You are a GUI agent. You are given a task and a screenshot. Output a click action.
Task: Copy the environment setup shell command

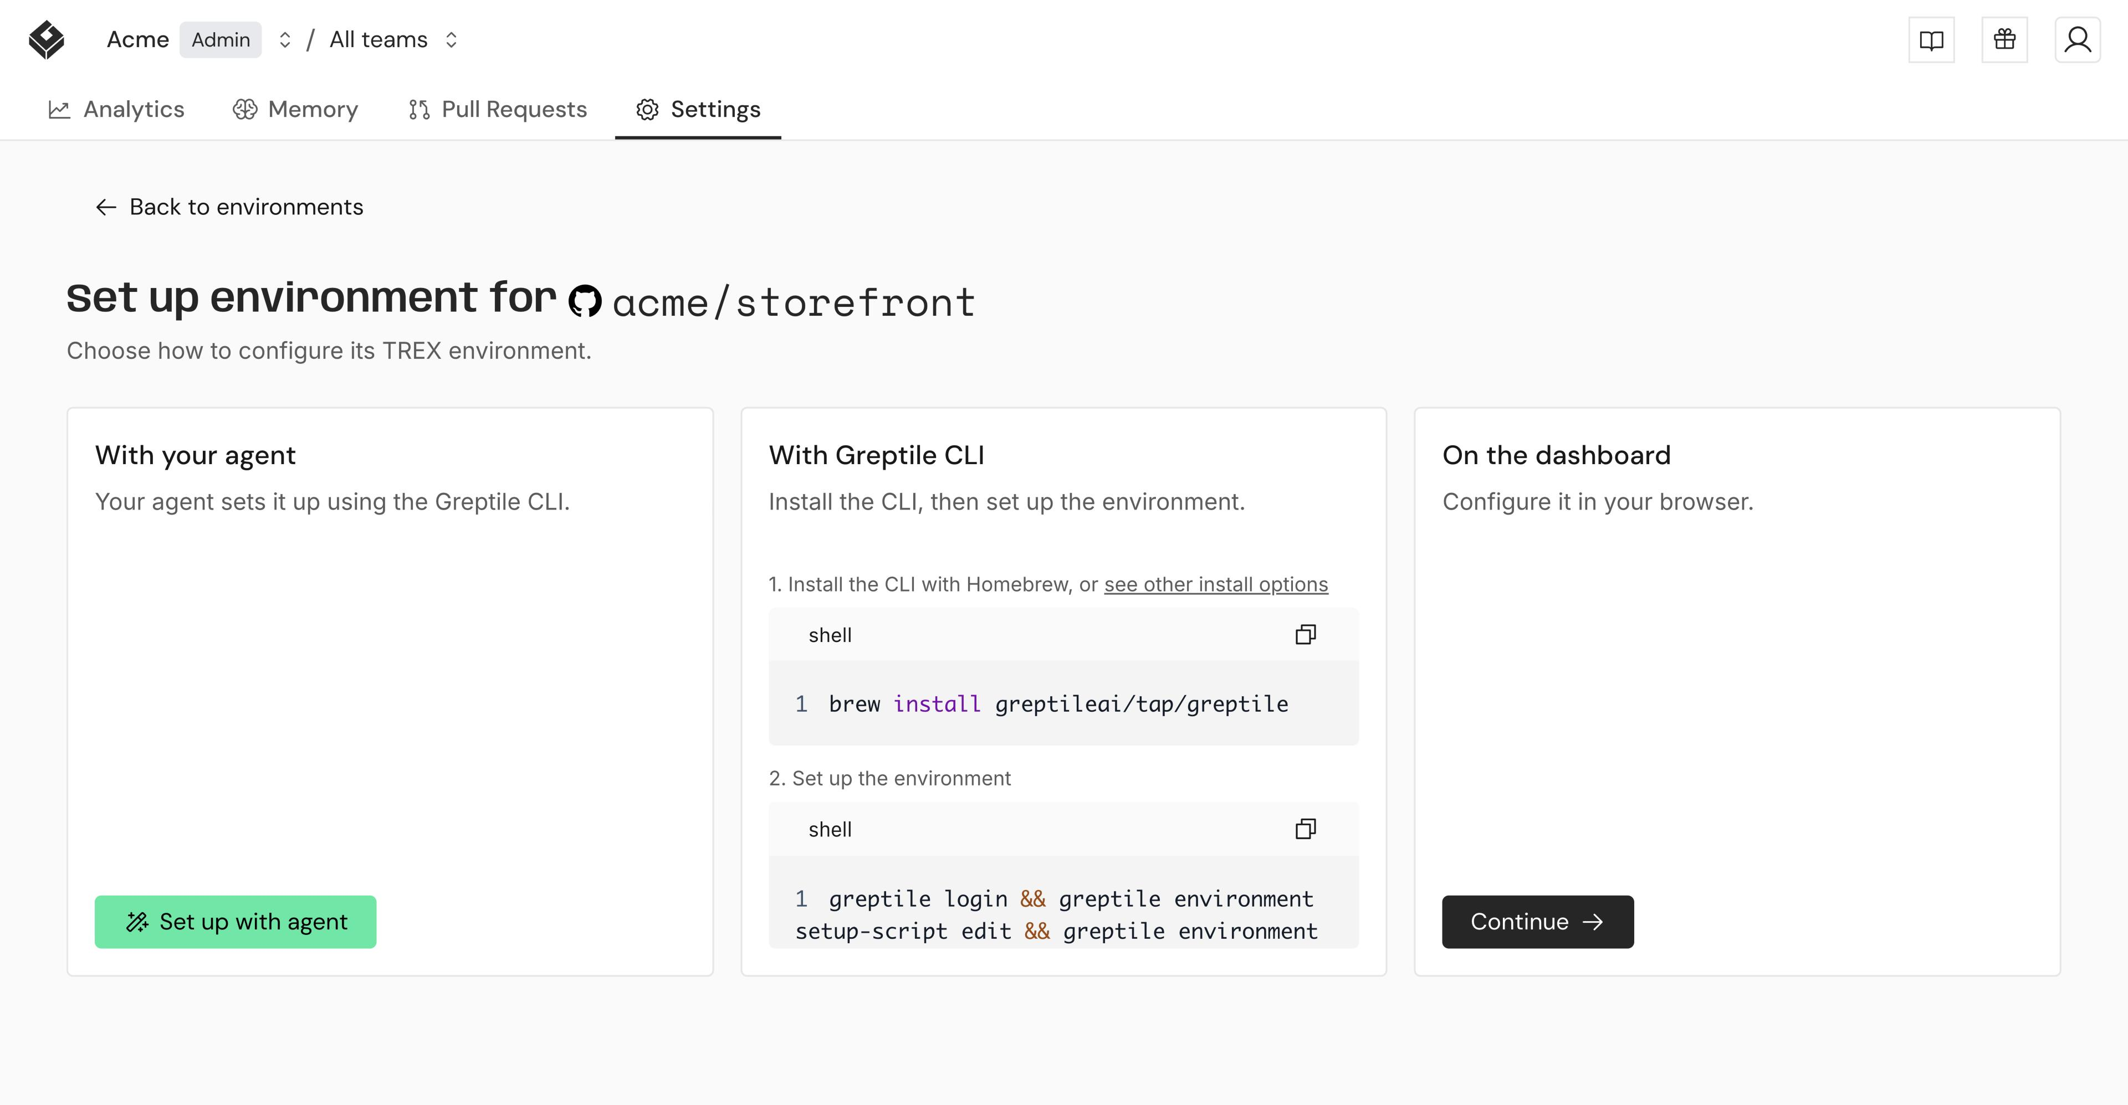[x=1305, y=829]
